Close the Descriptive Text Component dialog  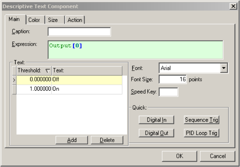(233, 6)
